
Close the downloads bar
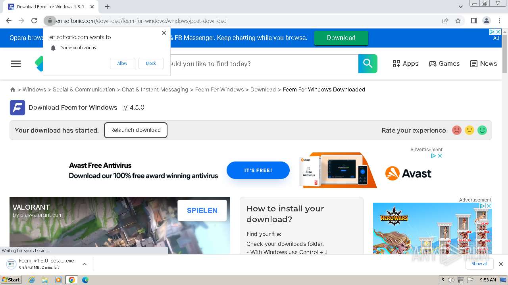[501, 264]
